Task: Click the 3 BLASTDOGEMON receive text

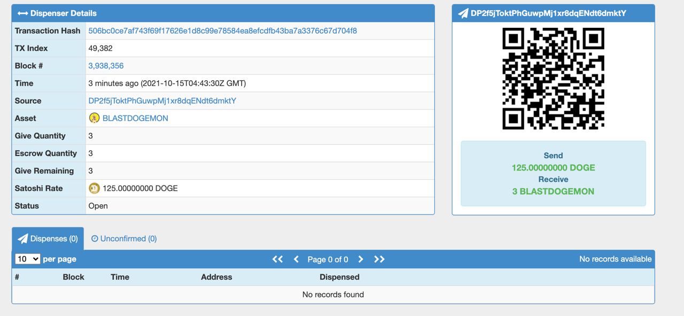Action: tap(553, 191)
